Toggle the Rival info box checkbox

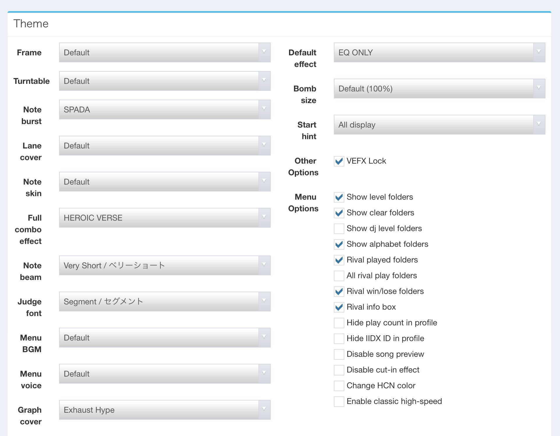[x=339, y=307]
